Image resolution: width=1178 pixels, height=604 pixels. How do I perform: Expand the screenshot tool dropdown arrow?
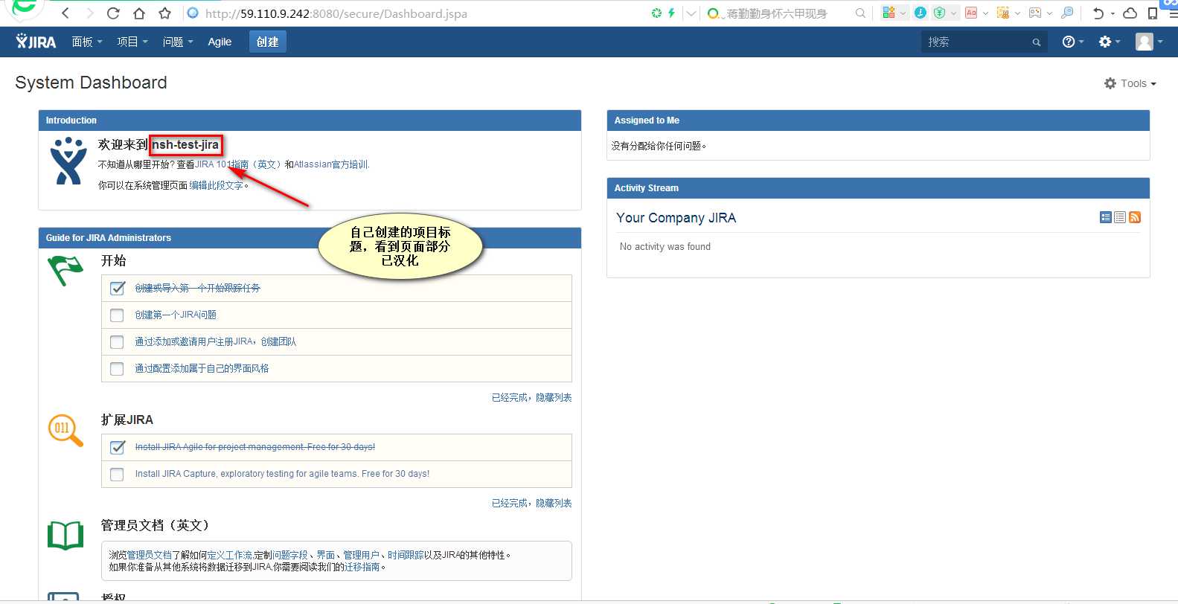coord(1017,13)
